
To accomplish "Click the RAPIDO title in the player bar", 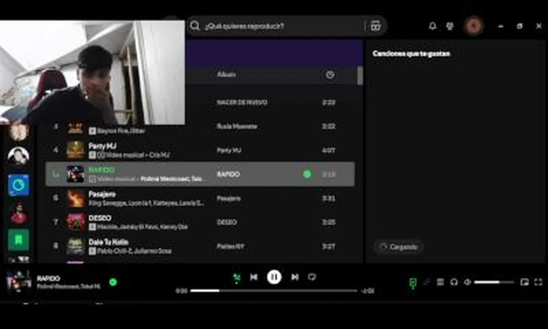I will pyautogui.click(x=48, y=278).
